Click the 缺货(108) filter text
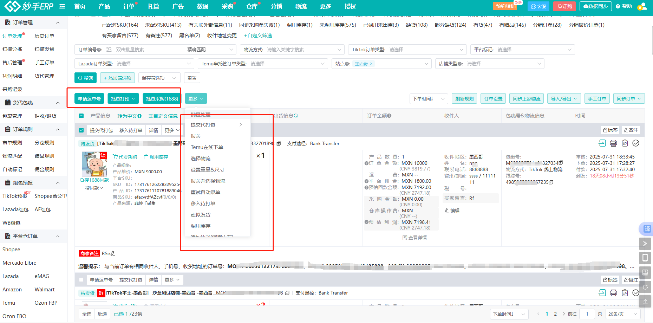653x323 pixels. click(x=417, y=25)
